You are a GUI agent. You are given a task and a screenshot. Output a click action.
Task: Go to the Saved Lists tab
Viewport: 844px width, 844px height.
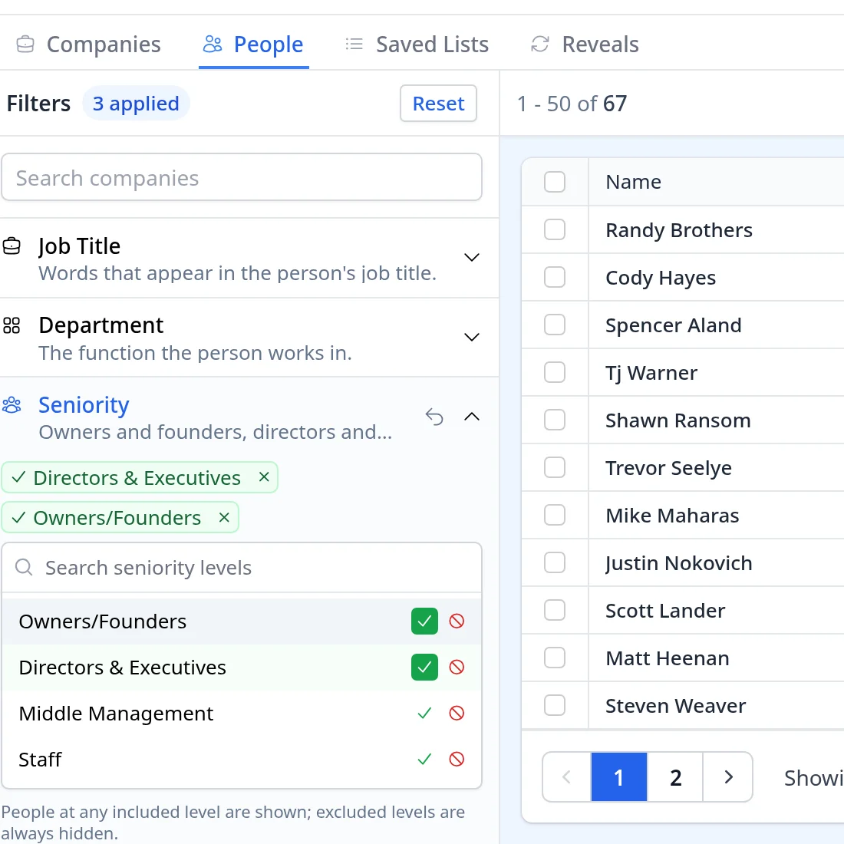coord(417,45)
